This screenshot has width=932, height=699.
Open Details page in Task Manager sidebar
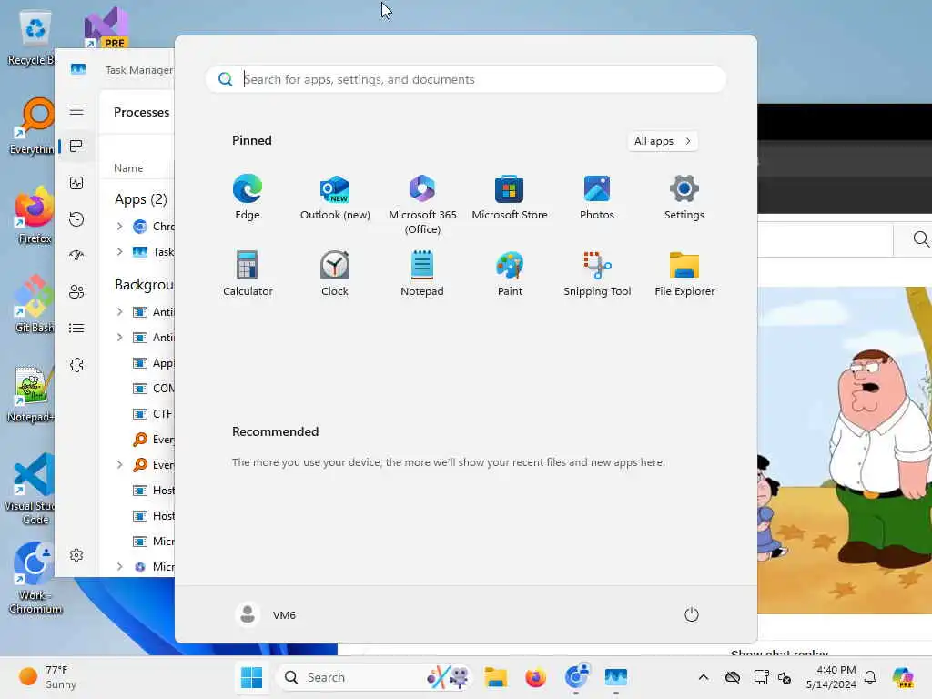click(76, 328)
